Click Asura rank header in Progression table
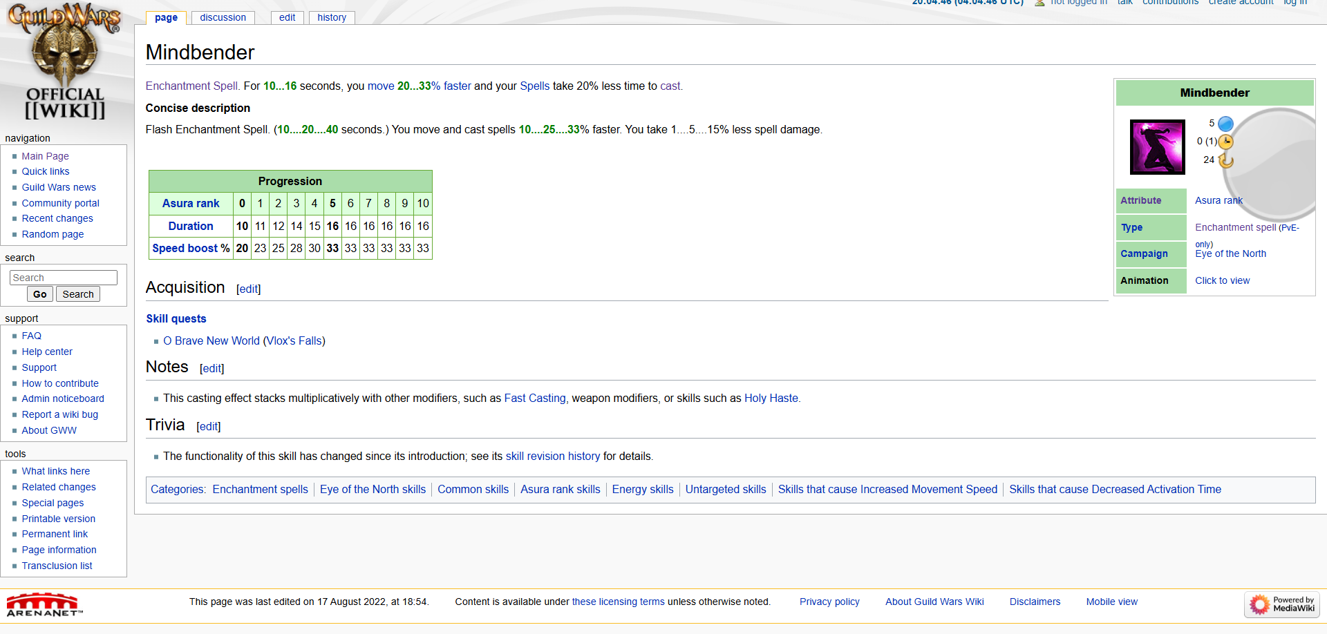 pyautogui.click(x=191, y=203)
